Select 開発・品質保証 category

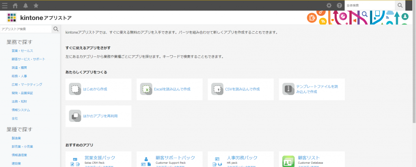22,93
